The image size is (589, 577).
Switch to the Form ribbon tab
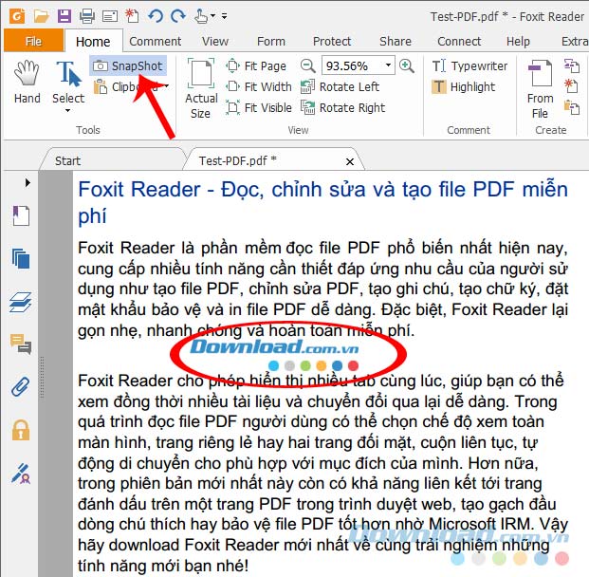point(271,41)
